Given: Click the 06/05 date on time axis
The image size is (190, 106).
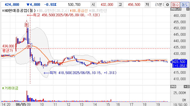Looking at the screenshot, I should 21,104.
